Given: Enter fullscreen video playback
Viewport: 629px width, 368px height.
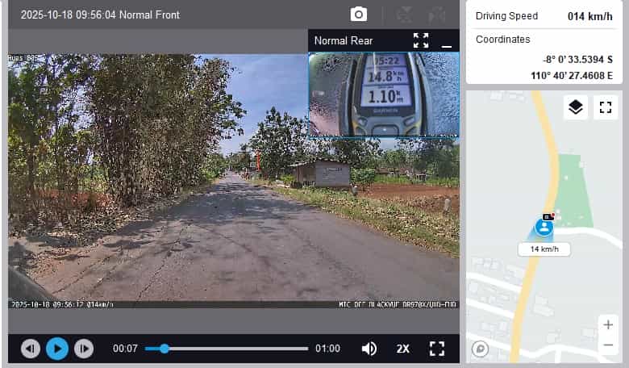Looking at the screenshot, I should tap(437, 349).
